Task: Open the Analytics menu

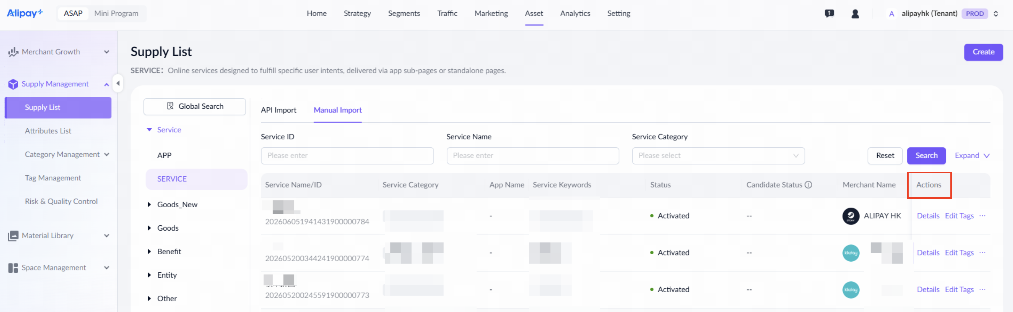Action: coord(575,14)
